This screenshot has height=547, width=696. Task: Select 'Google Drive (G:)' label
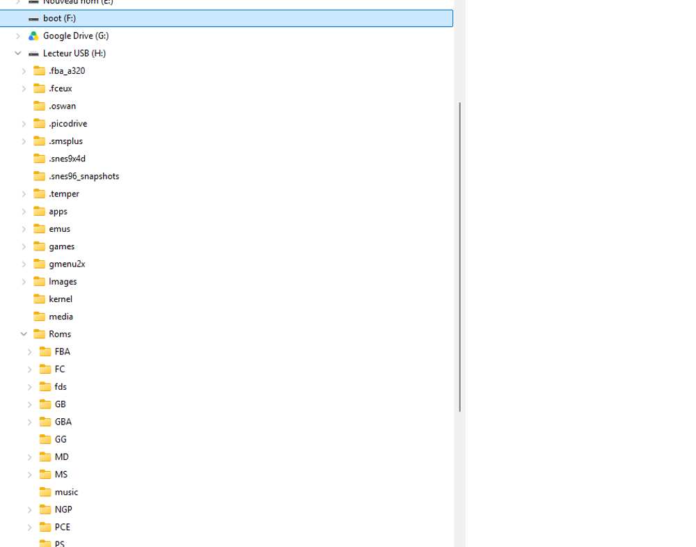(76, 35)
